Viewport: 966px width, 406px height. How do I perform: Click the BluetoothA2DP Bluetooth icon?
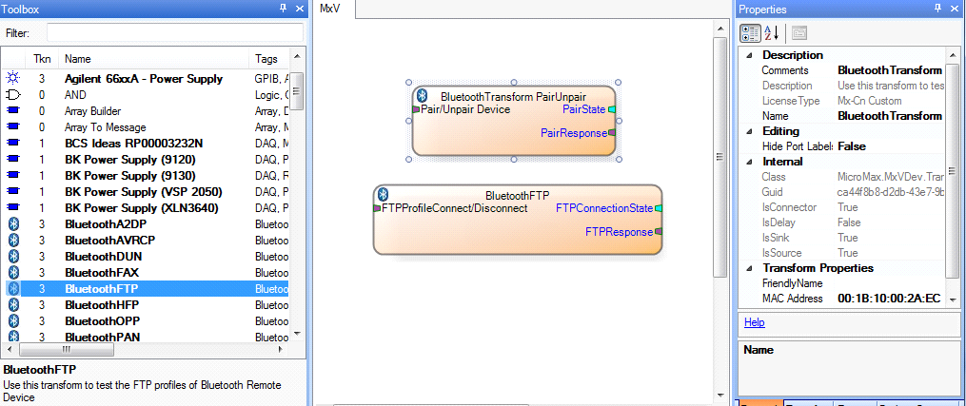(x=13, y=223)
